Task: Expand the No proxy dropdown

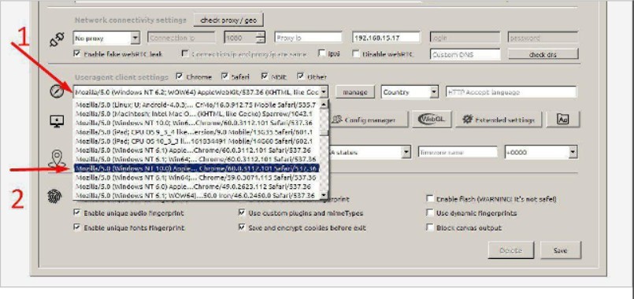Action: tap(107, 38)
